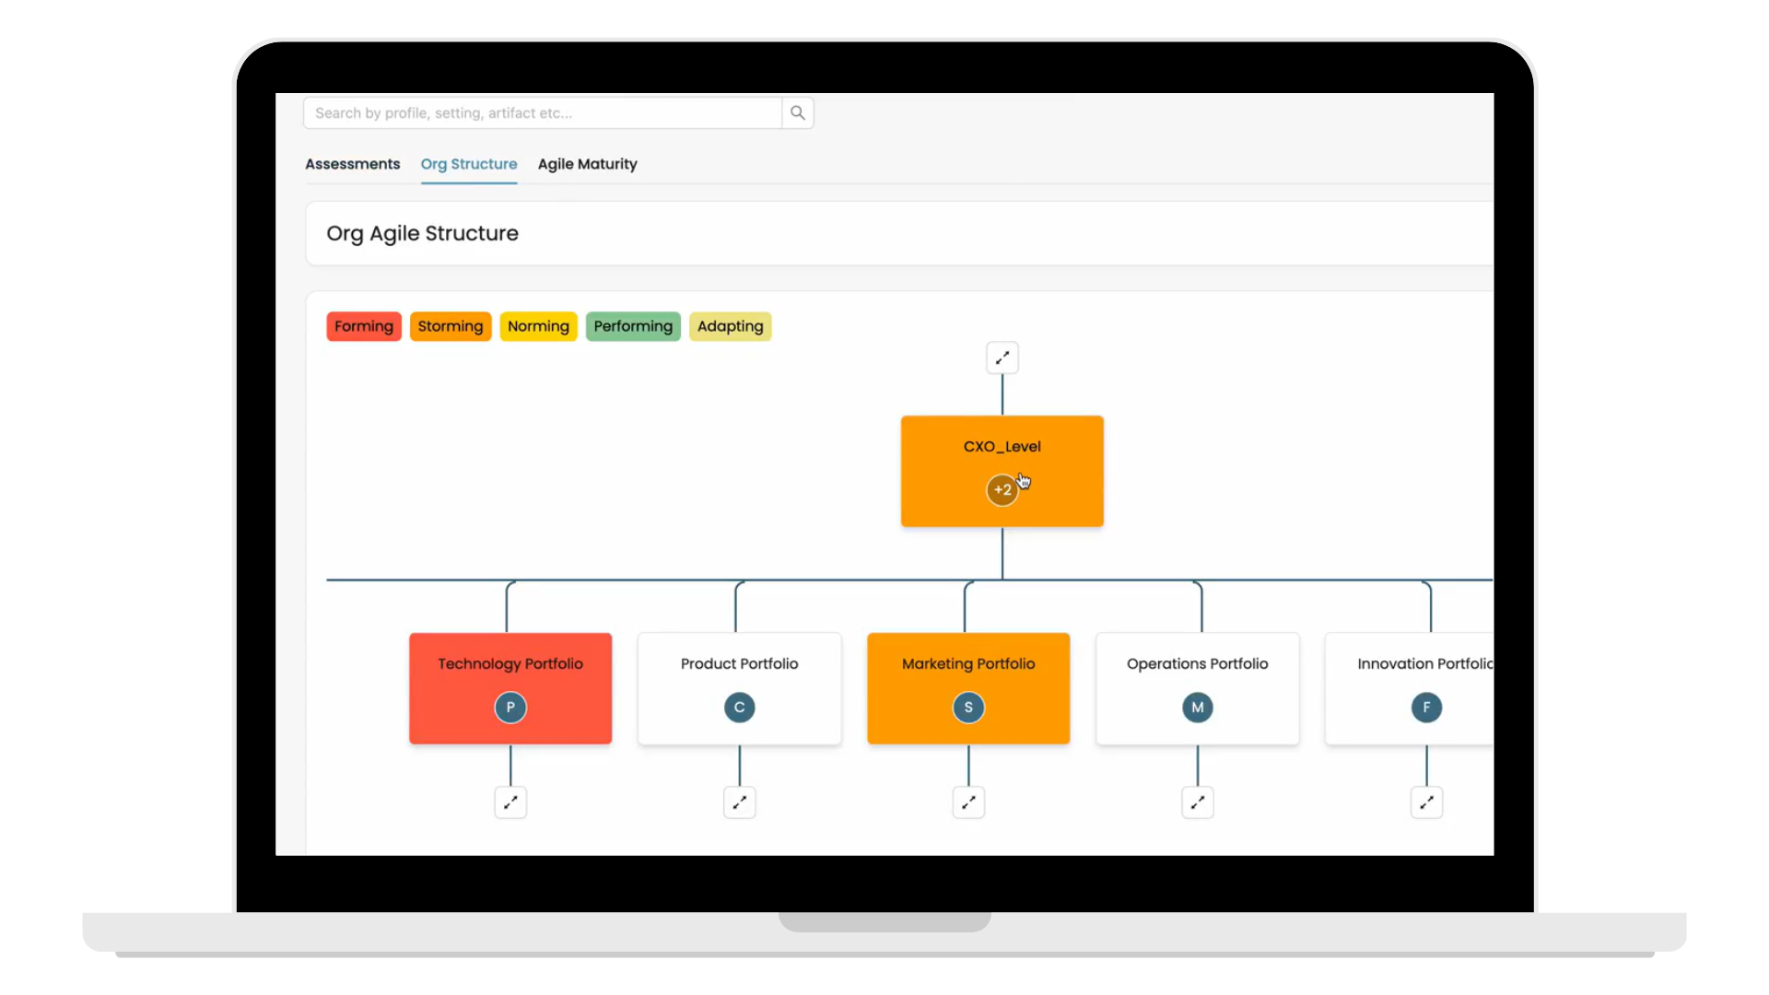Expand children under Technology Portfolio

click(510, 802)
